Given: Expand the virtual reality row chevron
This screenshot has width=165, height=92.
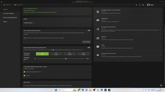Looking at the screenshot, I should 160,55.
